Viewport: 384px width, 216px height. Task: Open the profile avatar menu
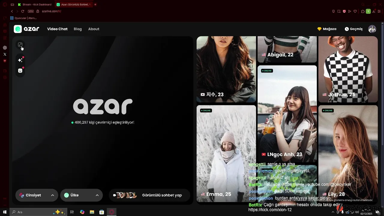pos(372,29)
